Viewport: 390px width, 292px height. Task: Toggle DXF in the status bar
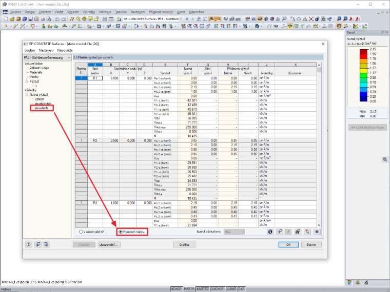[x=242, y=289]
